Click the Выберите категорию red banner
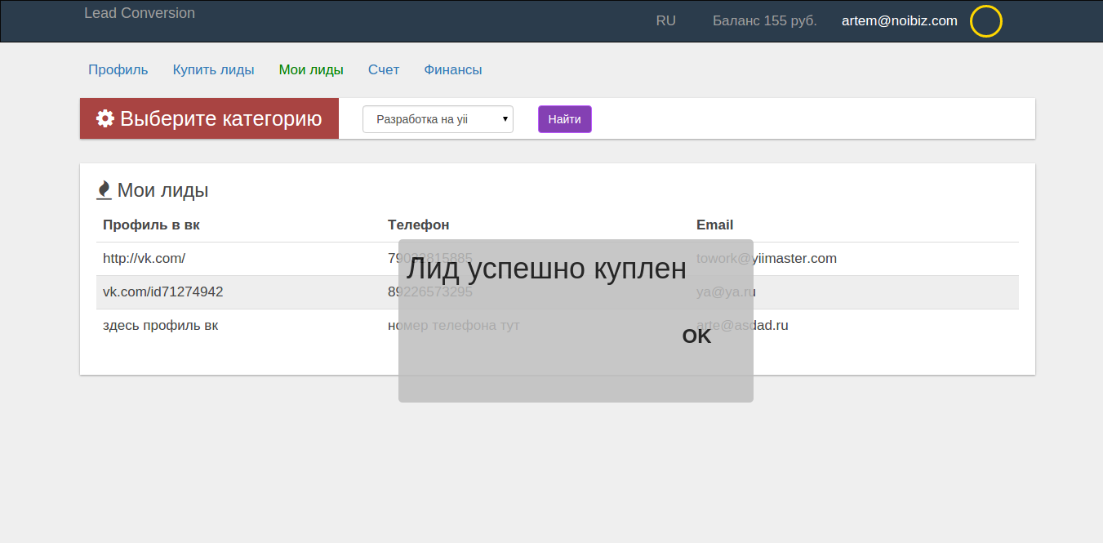Screen dimensions: 1103x543 click(x=209, y=118)
